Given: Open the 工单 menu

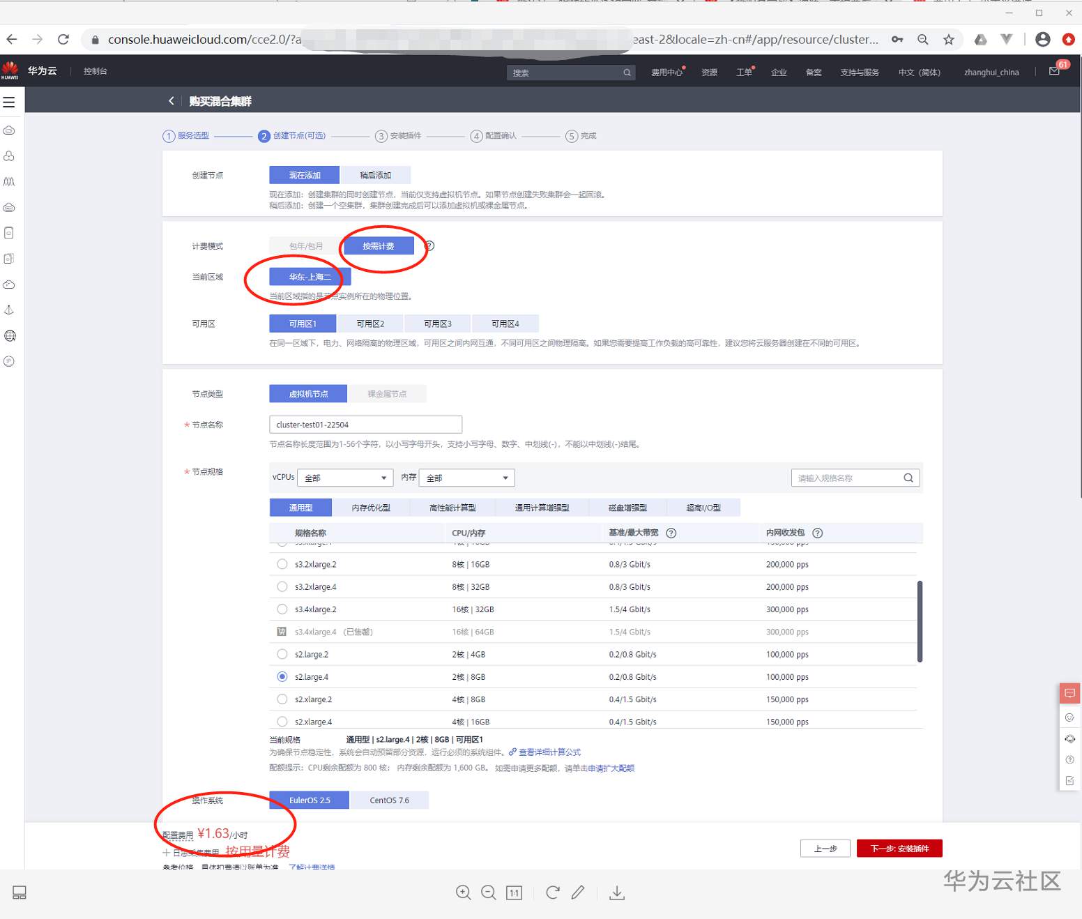Looking at the screenshot, I should (745, 73).
